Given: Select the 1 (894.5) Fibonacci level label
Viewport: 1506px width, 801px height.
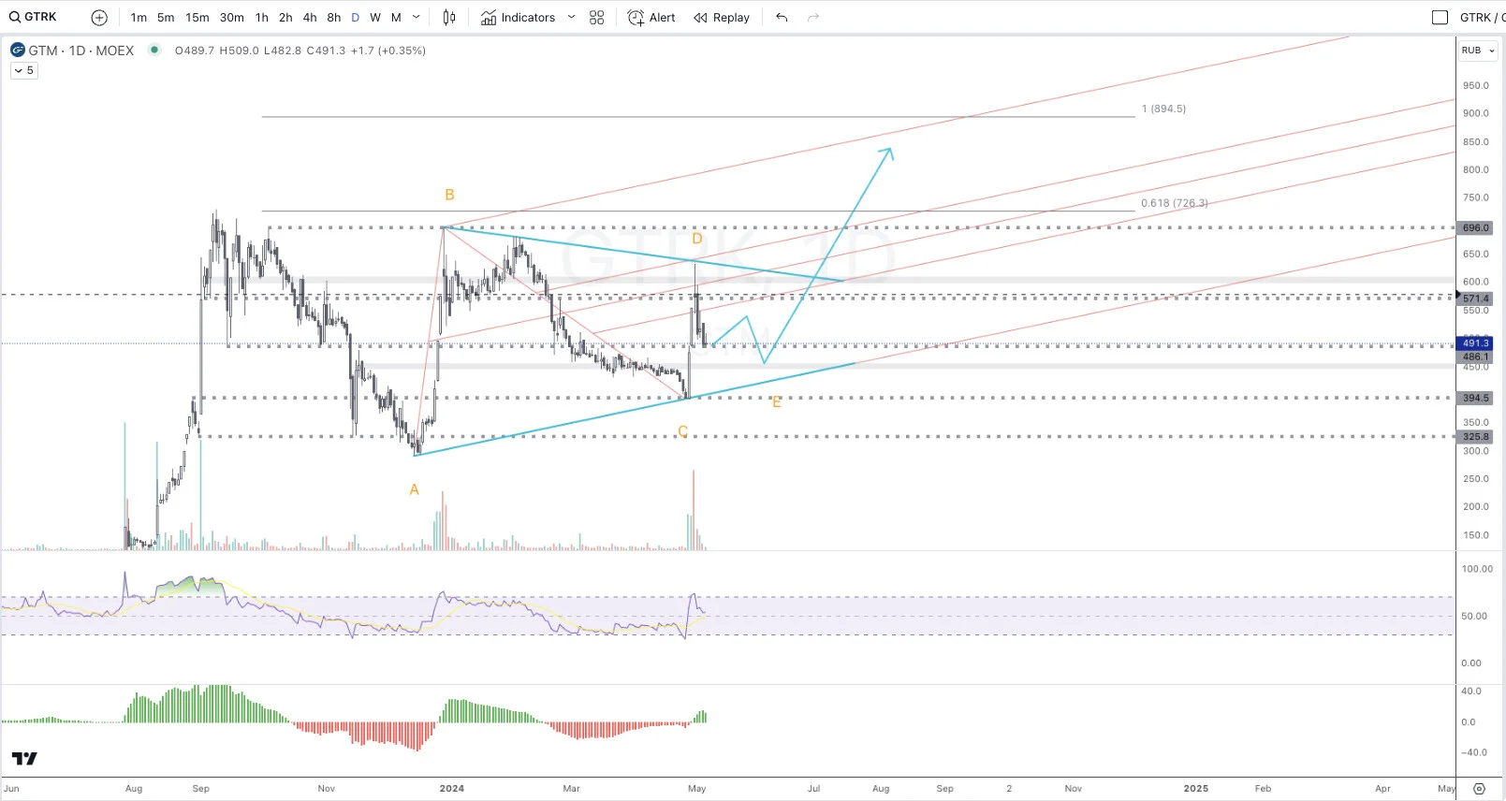Looking at the screenshot, I should 1163,109.
